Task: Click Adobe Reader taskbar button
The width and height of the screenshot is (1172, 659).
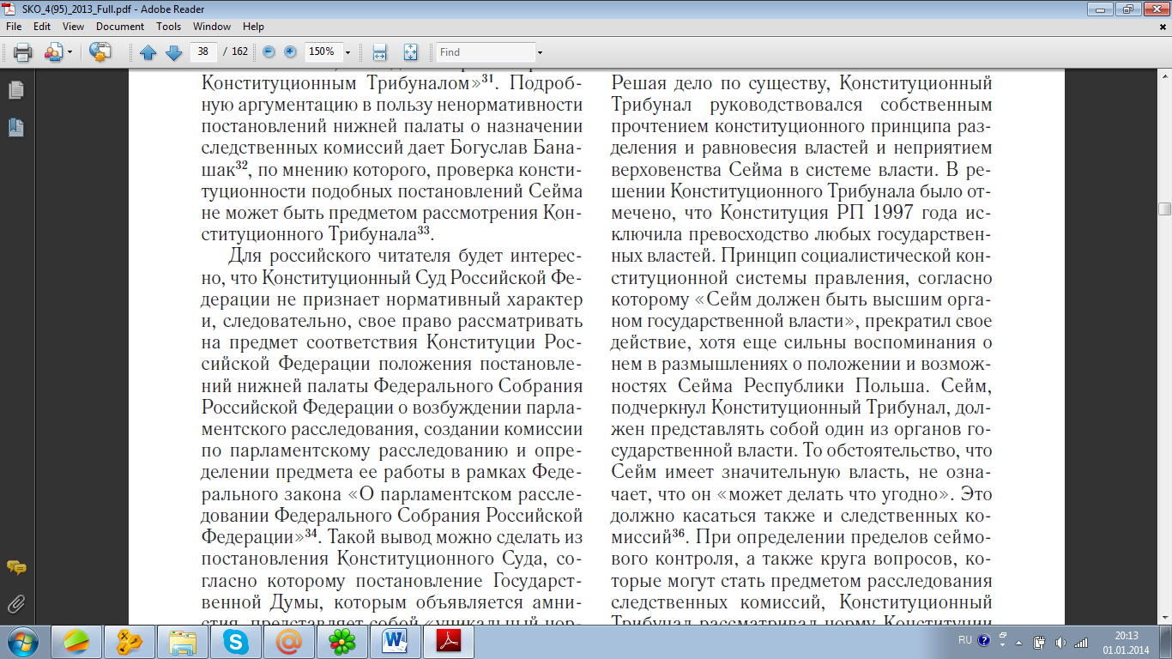Action: [x=450, y=641]
